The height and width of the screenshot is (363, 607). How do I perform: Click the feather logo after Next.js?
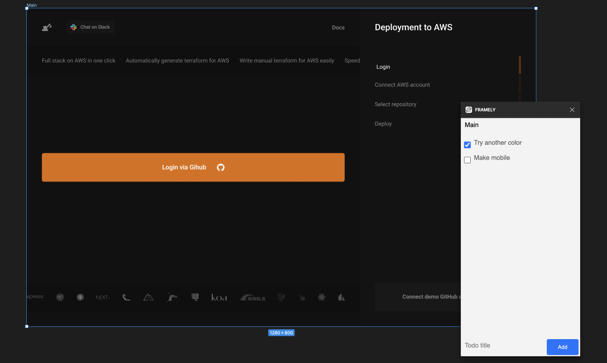point(126,297)
